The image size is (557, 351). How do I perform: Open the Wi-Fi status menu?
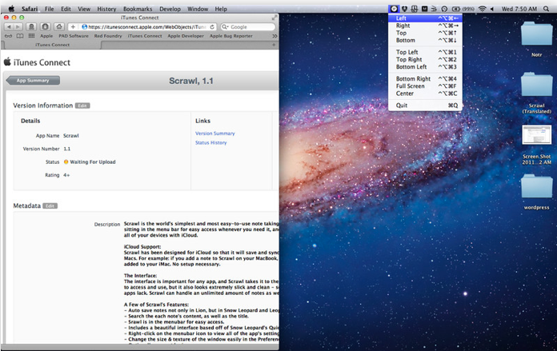pos(482,9)
